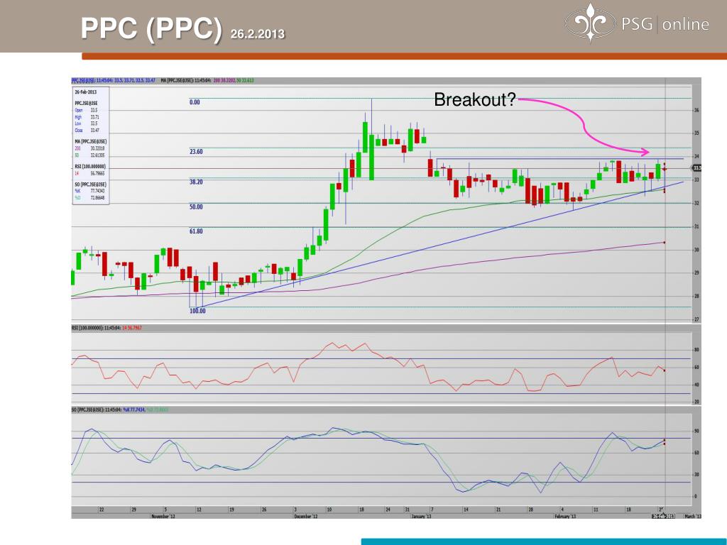Screen dimensions: 727x545
Task: Click the %K value 77.74343
Action: tap(97, 191)
